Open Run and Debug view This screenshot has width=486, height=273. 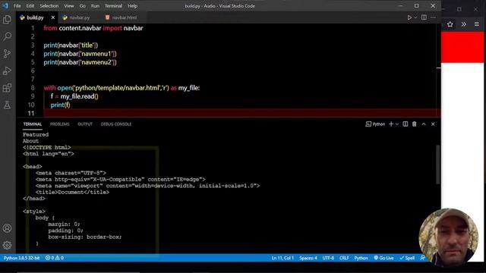tap(7, 71)
